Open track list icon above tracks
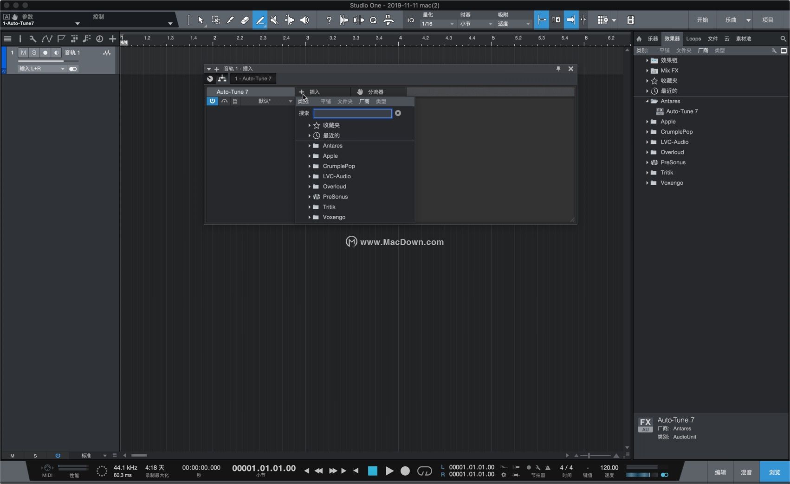The height and width of the screenshot is (484, 790). 7,39
